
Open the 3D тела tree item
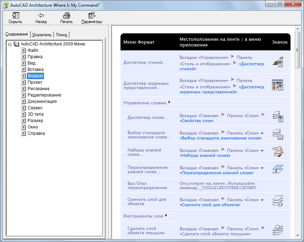[x=35, y=114]
